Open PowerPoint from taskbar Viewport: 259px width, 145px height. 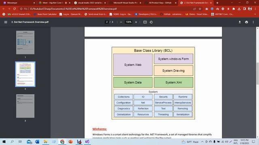click(x=70, y=141)
